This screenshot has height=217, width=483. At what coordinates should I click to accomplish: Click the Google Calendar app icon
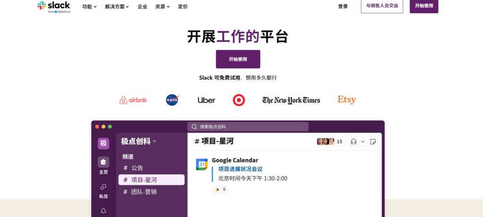coord(202,164)
